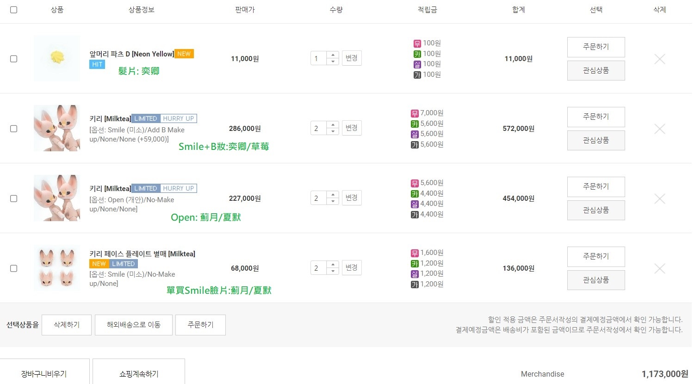Decrease quantity for 키리 Milktea Smile row
The height and width of the screenshot is (384, 695).
[333, 131]
